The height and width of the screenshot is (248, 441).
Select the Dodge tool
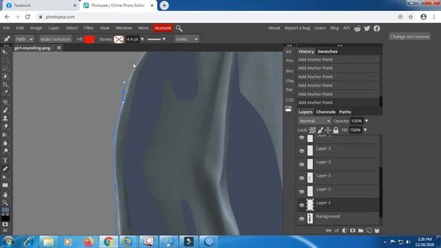(x=5, y=152)
